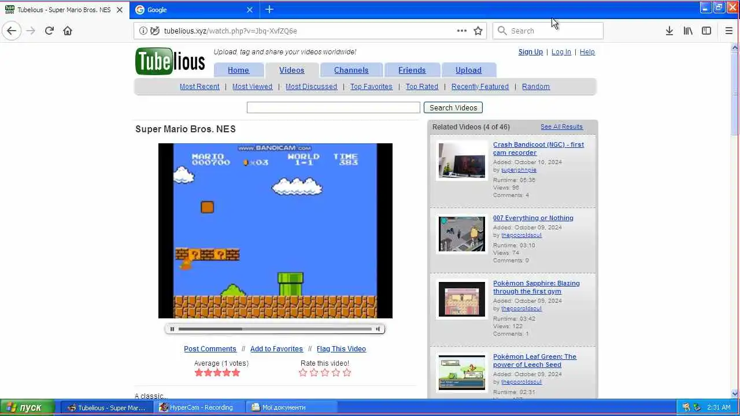This screenshot has height=416, width=740.
Task: Click the Search Videos button
Action: pos(453,107)
